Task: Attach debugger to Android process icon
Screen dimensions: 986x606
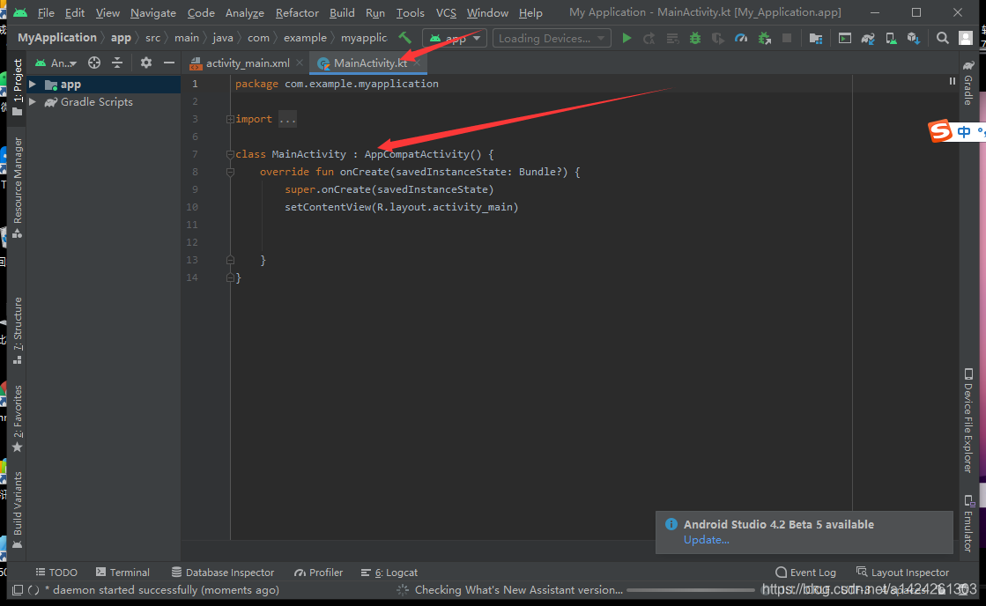Action: point(764,39)
